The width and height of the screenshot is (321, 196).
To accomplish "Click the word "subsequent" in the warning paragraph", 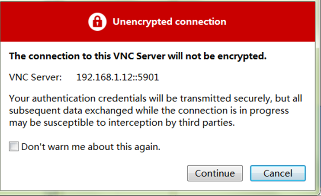I will pos(31,111).
